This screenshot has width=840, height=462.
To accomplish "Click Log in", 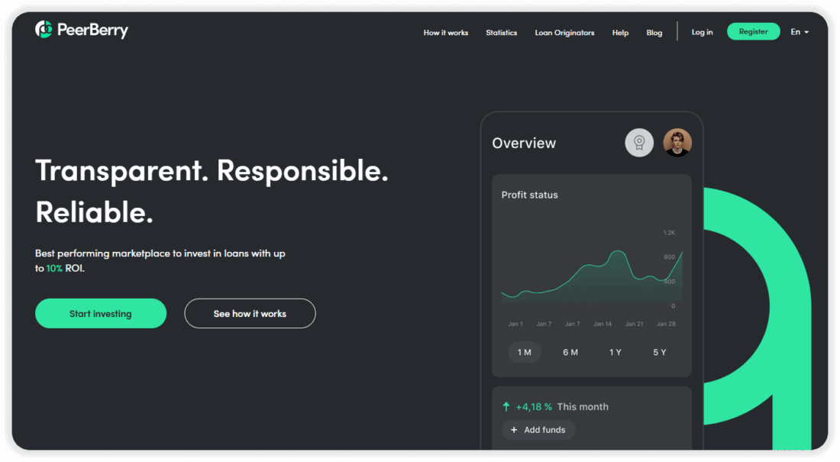I will pyautogui.click(x=702, y=32).
